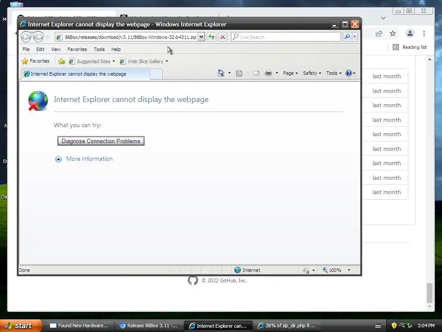Click the Print icon
Image resolution: width=442 pixels, height=332 pixels.
coord(268,73)
